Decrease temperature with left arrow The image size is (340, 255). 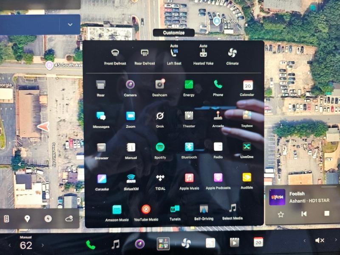[9, 245]
